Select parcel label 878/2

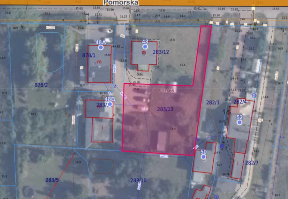click(41, 85)
